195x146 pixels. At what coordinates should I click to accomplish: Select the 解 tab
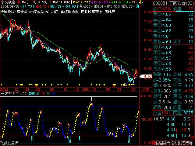(x=190, y=143)
